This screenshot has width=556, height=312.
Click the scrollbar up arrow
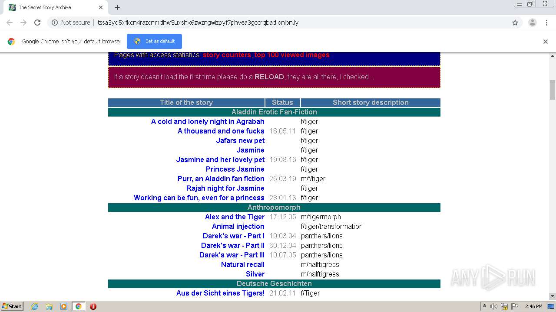coord(553,56)
